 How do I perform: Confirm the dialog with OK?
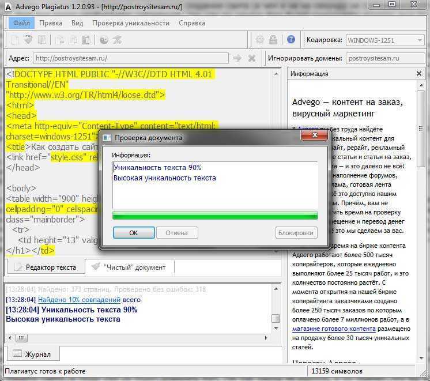(x=134, y=233)
